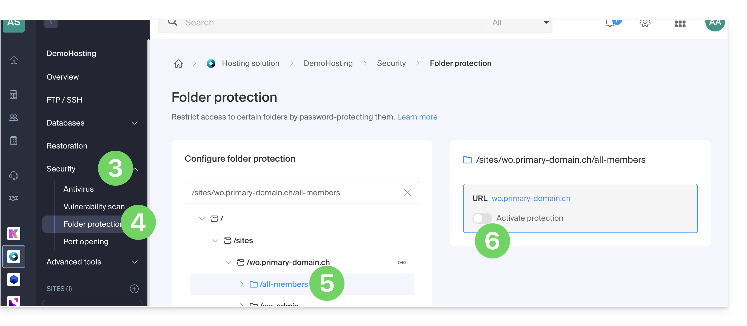Follow the Learn more link
The height and width of the screenshot is (326, 747).
coord(417,117)
